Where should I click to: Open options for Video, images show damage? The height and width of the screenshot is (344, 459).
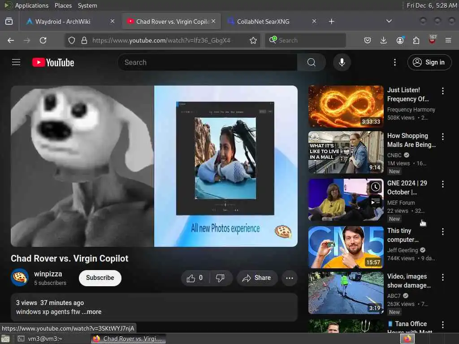pos(442,277)
